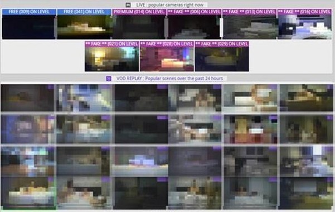Select the FREE (041) ON LEVEL label

click(x=84, y=12)
